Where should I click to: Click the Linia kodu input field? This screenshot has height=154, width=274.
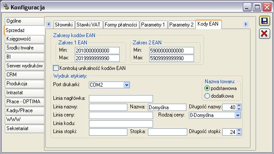click(121, 124)
